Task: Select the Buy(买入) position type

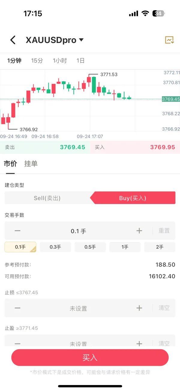Action: coord(133,198)
